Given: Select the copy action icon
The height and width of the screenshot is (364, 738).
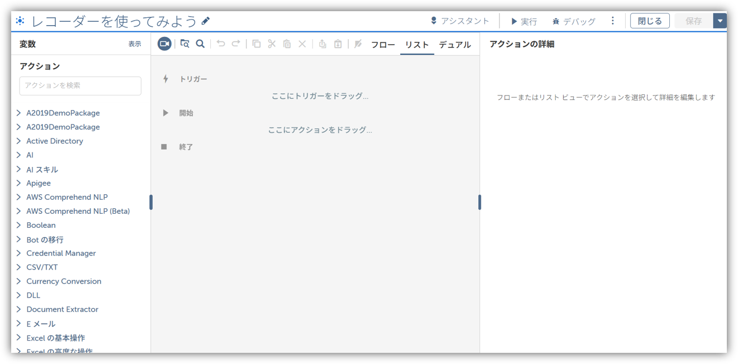Looking at the screenshot, I should click(256, 44).
